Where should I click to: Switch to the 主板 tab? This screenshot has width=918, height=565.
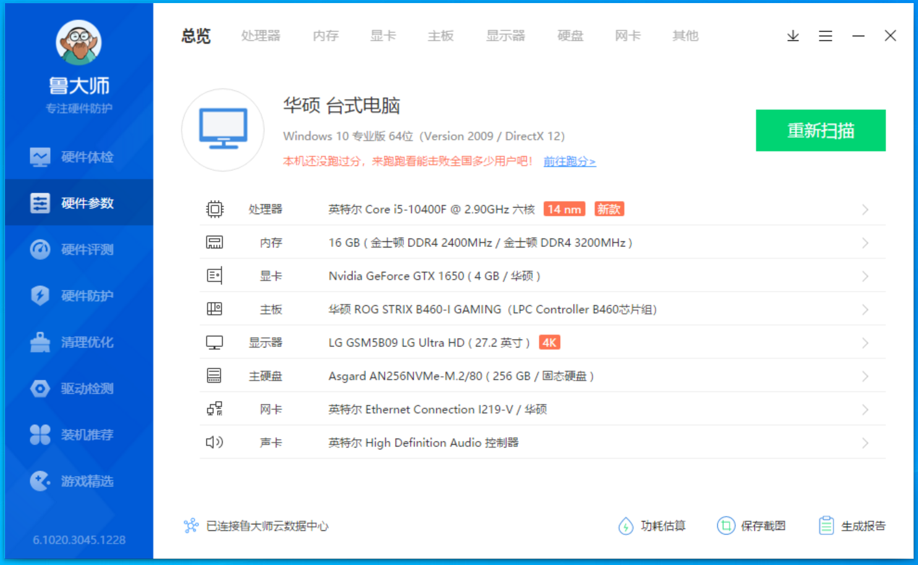(x=441, y=36)
